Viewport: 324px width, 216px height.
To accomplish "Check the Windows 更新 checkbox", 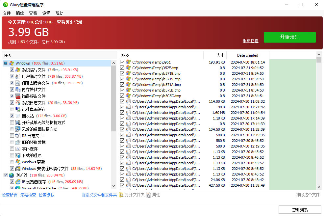I will [12, 162].
